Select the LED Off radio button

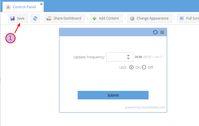click(144, 67)
